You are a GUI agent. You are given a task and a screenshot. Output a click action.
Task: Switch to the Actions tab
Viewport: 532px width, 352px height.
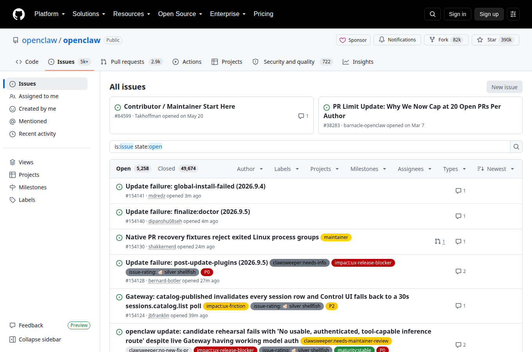pos(187,62)
